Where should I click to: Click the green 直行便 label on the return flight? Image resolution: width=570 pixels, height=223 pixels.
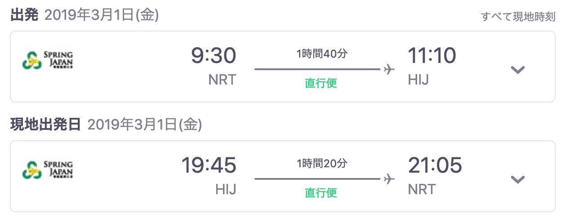coord(321,193)
